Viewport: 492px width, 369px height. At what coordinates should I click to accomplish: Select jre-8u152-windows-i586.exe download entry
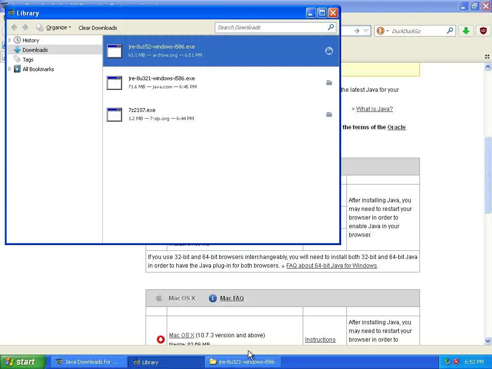coord(221,51)
